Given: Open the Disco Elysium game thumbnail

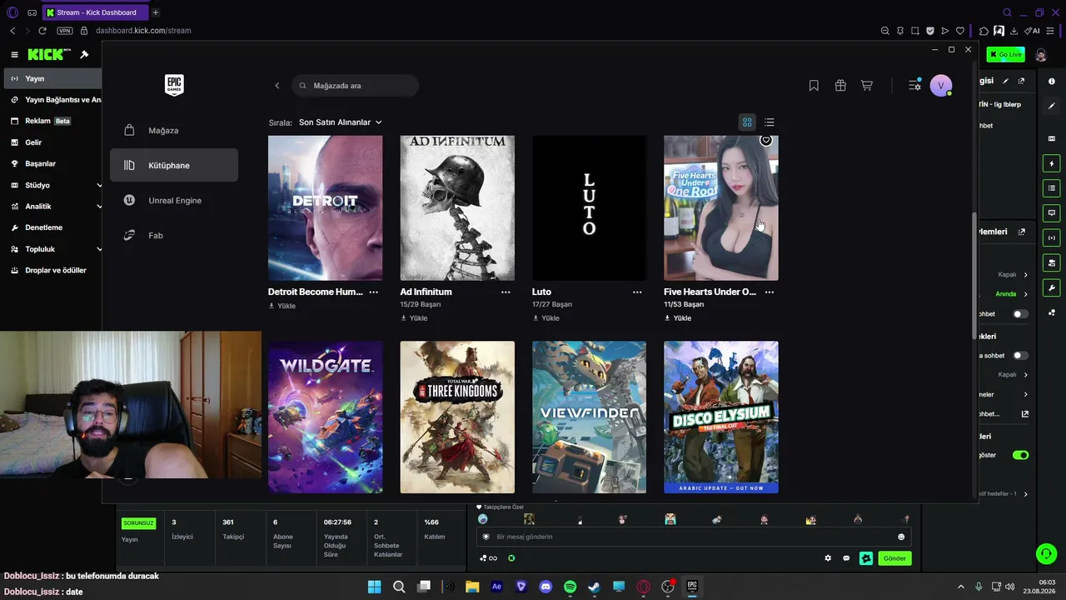Looking at the screenshot, I should (x=721, y=417).
